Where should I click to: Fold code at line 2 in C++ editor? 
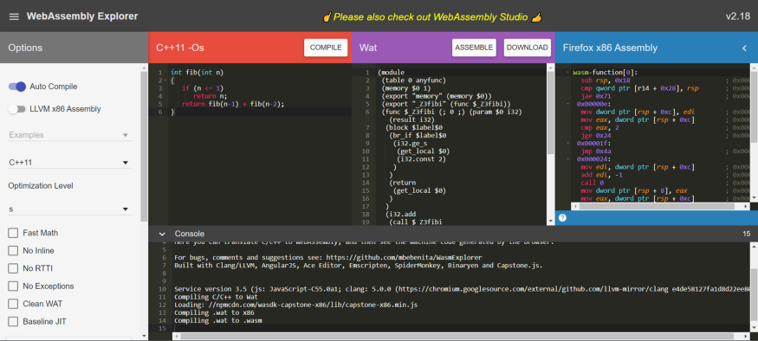[165, 80]
